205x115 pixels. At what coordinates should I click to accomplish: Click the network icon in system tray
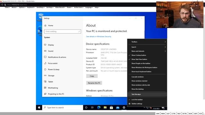[147, 108]
